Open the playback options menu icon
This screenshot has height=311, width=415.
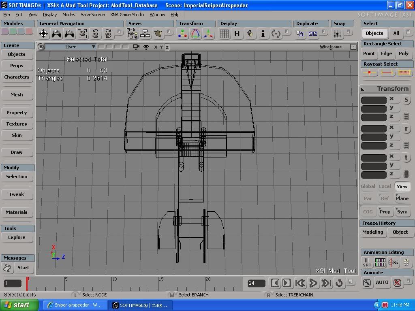click(x=351, y=281)
